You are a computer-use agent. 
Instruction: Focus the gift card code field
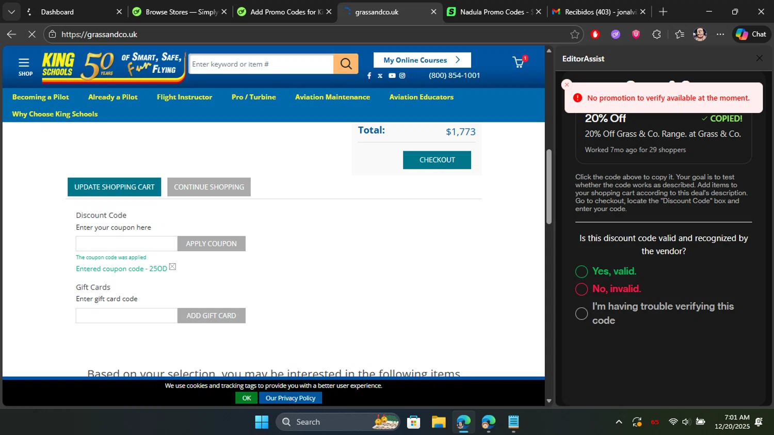126,316
